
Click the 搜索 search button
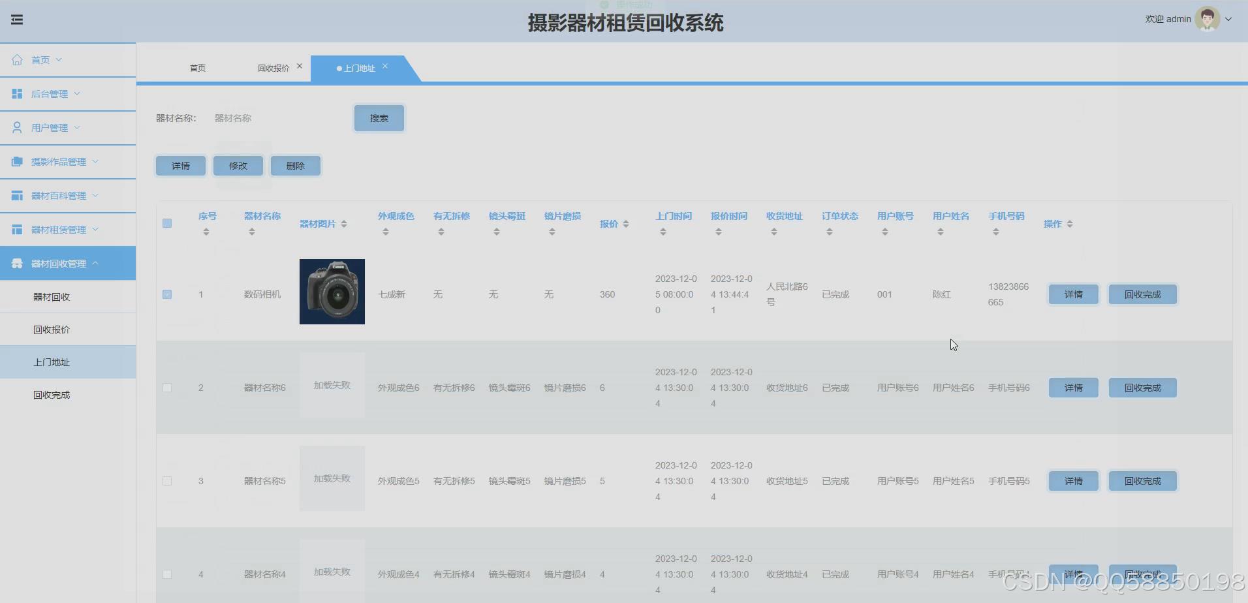(379, 118)
